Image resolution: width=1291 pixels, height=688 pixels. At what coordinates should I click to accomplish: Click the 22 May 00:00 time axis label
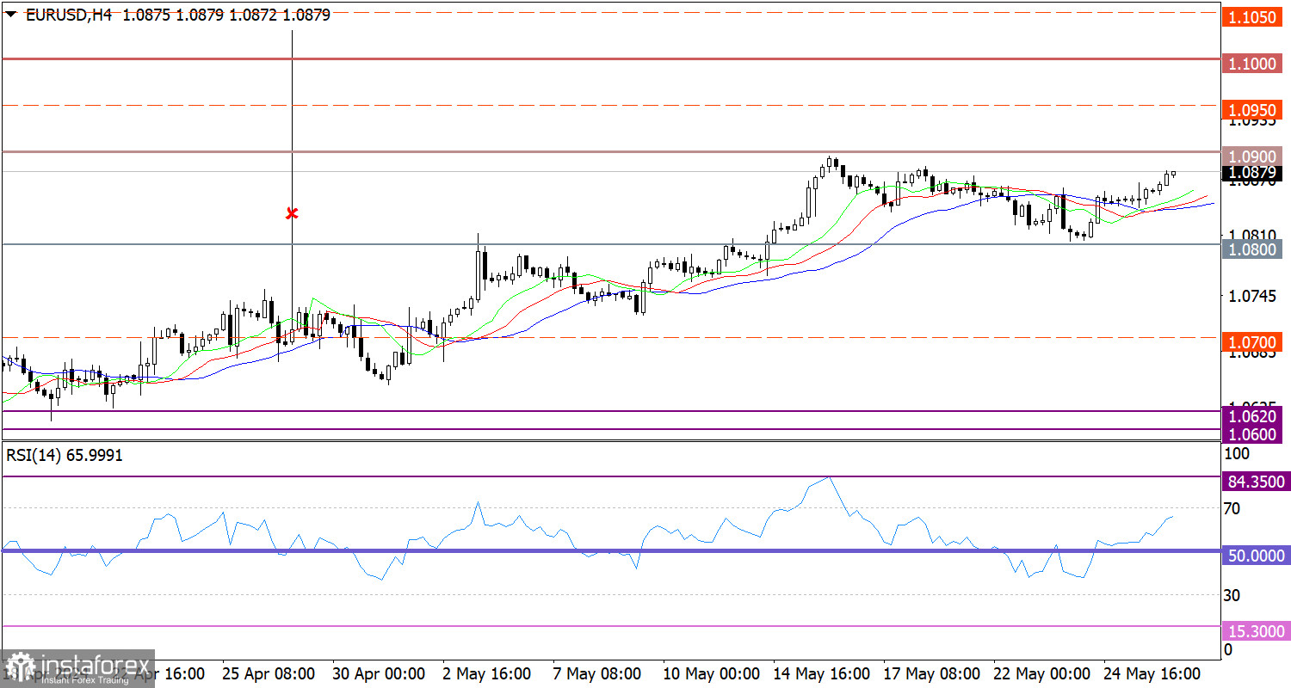(1043, 673)
